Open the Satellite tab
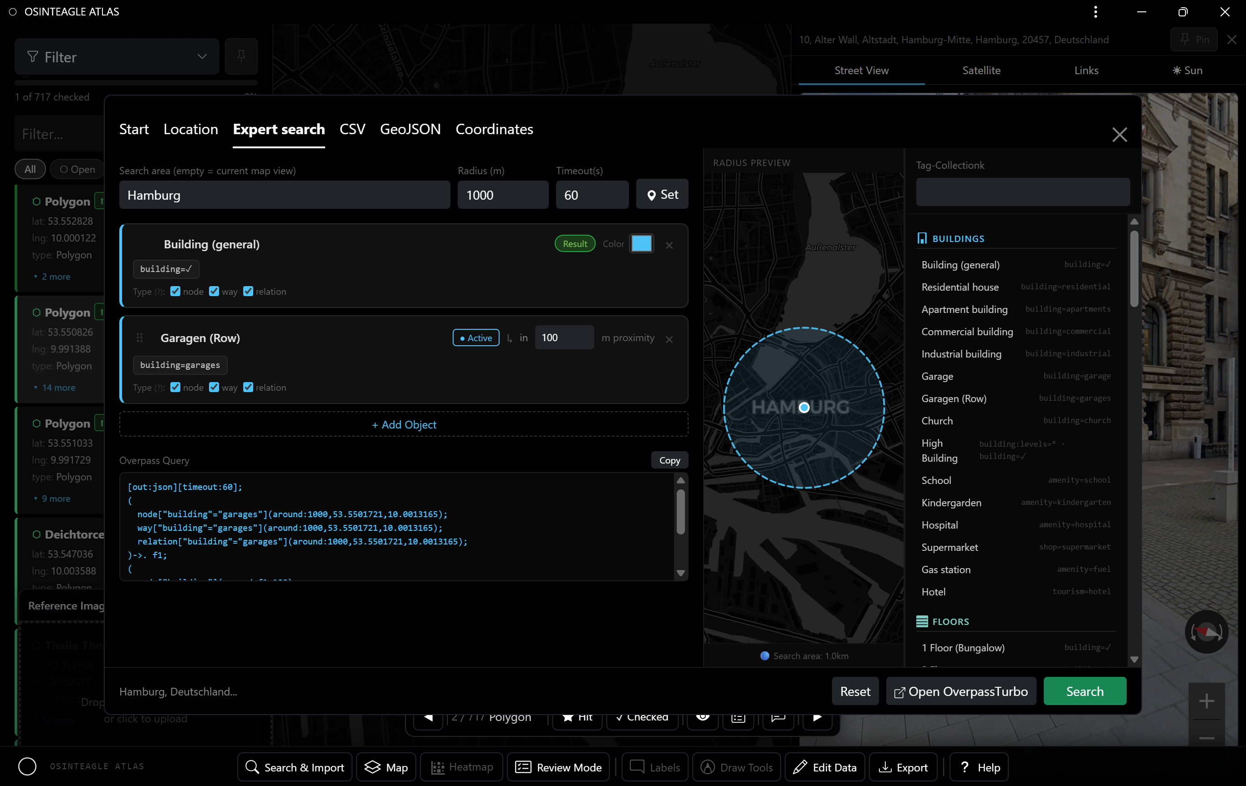This screenshot has height=786, width=1246. pos(981,71)
